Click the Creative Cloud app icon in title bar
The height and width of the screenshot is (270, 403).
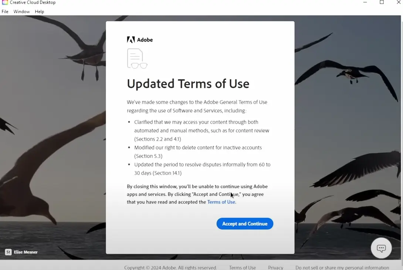[5, 2]
